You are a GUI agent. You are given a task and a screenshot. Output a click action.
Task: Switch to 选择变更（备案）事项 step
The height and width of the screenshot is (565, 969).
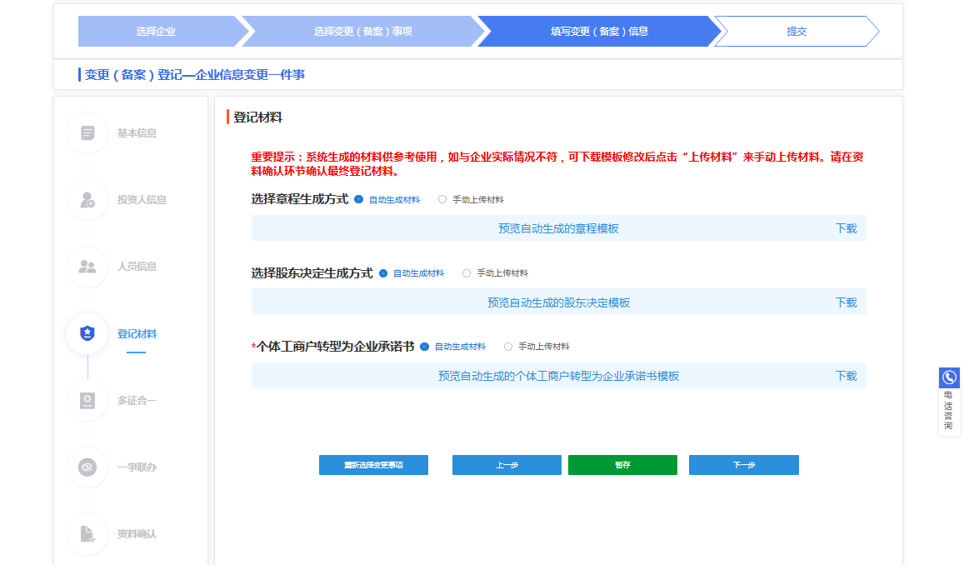point(362,32)
